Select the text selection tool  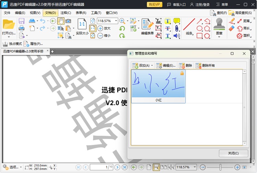click(x=61, y=28)
